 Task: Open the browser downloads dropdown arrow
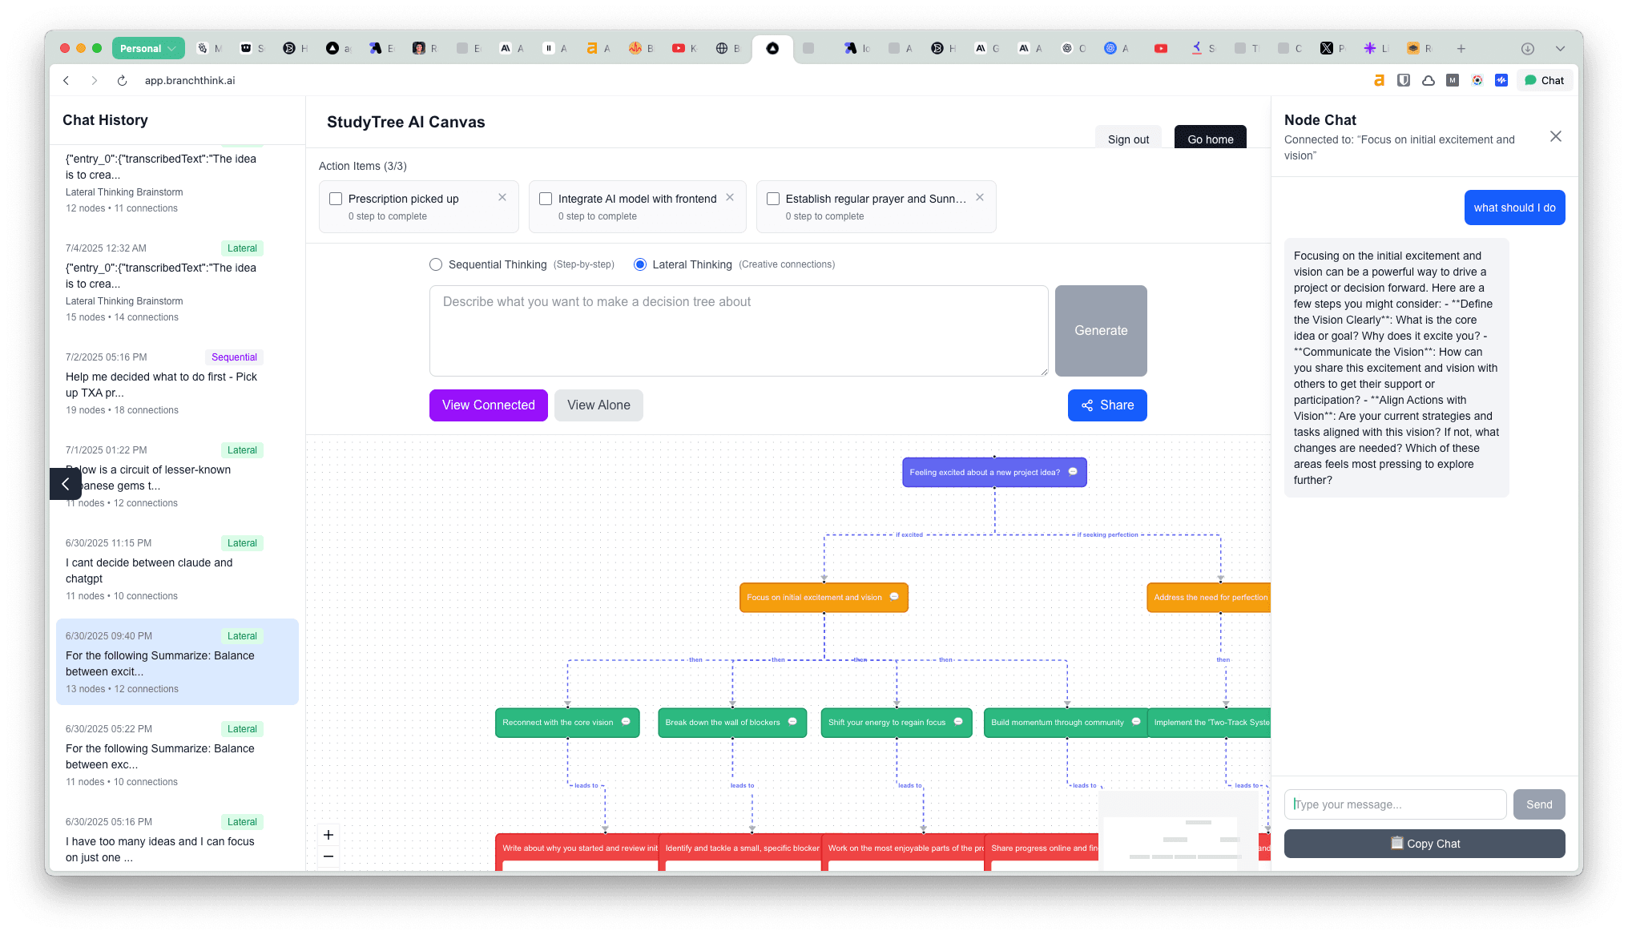tap(1560, 48)
